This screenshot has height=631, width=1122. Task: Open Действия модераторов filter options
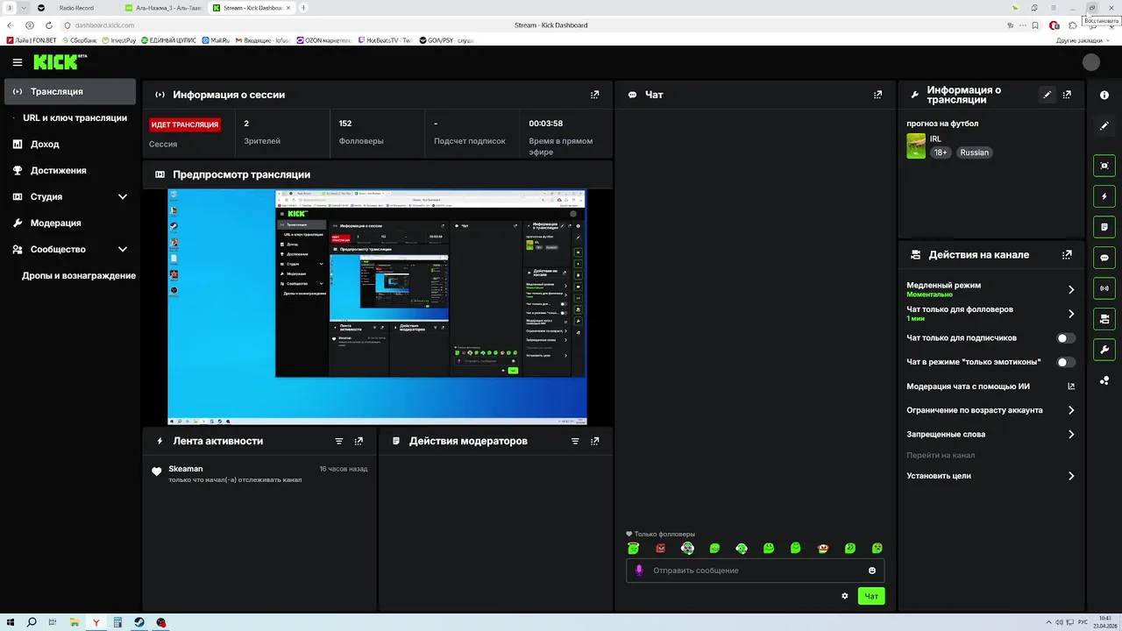(576, 441)
